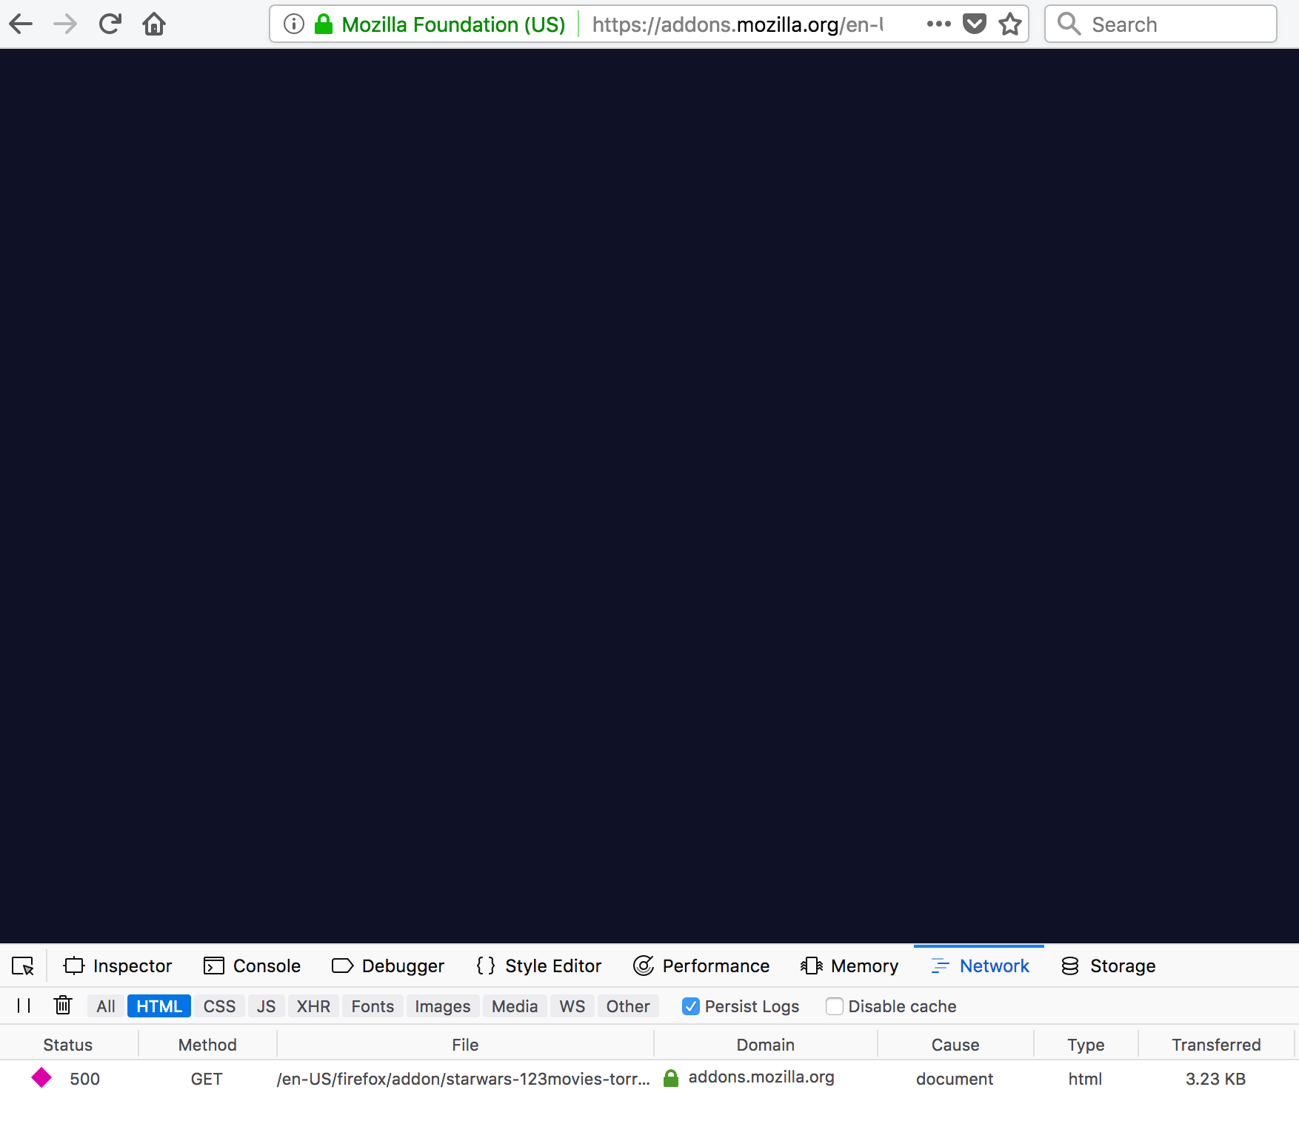Viewport: 1299px width, 1124px height.
Task: Uncheck the Persist Logs option
Action: [689, 1006]
